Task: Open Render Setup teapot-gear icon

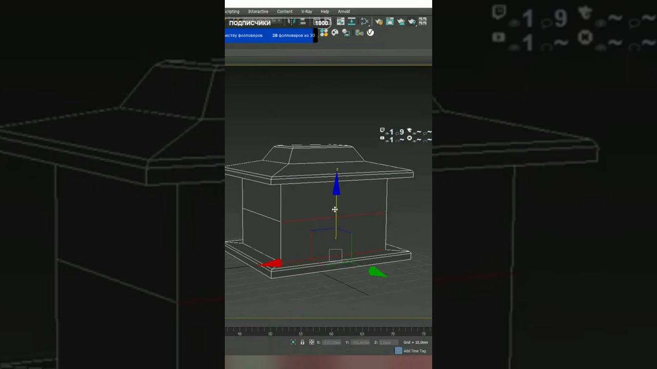Action: 379,22
